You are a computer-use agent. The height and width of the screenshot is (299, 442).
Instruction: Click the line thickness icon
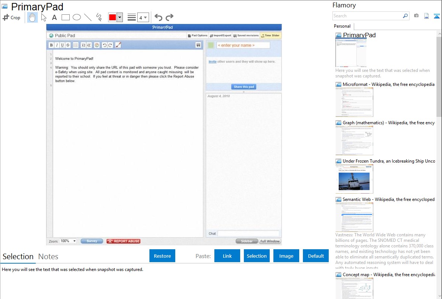point(132,17)
